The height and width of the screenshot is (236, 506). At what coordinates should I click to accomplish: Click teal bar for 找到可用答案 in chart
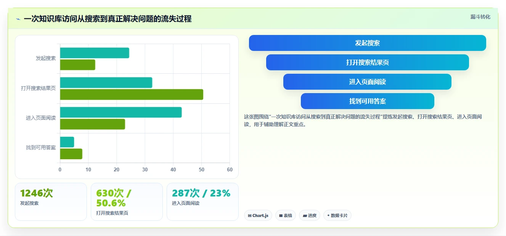click(67, 142)
